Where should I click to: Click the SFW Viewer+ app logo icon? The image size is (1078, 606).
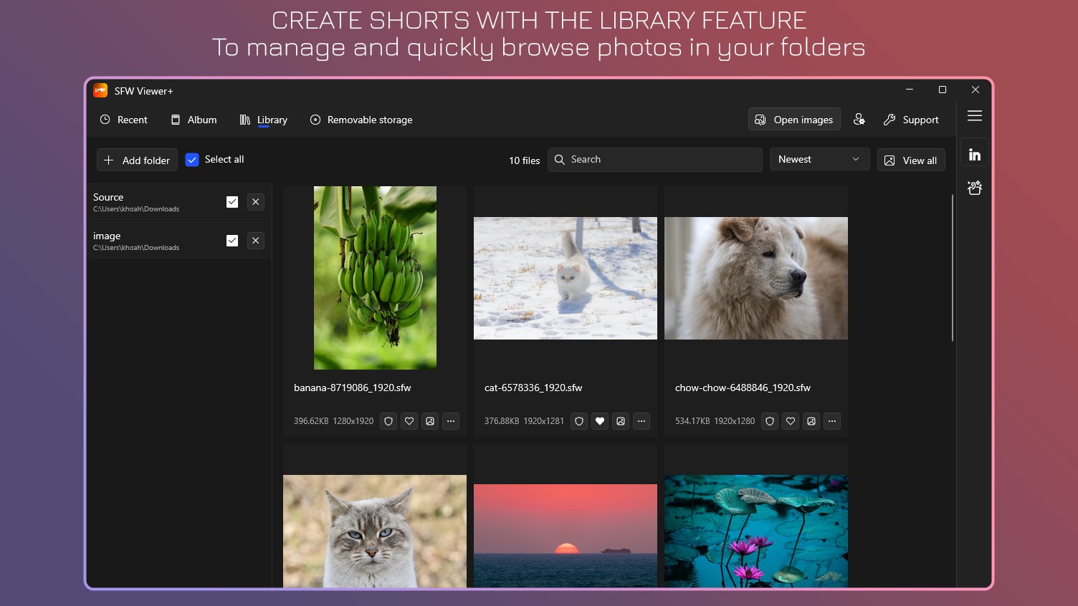coord(100,90)
